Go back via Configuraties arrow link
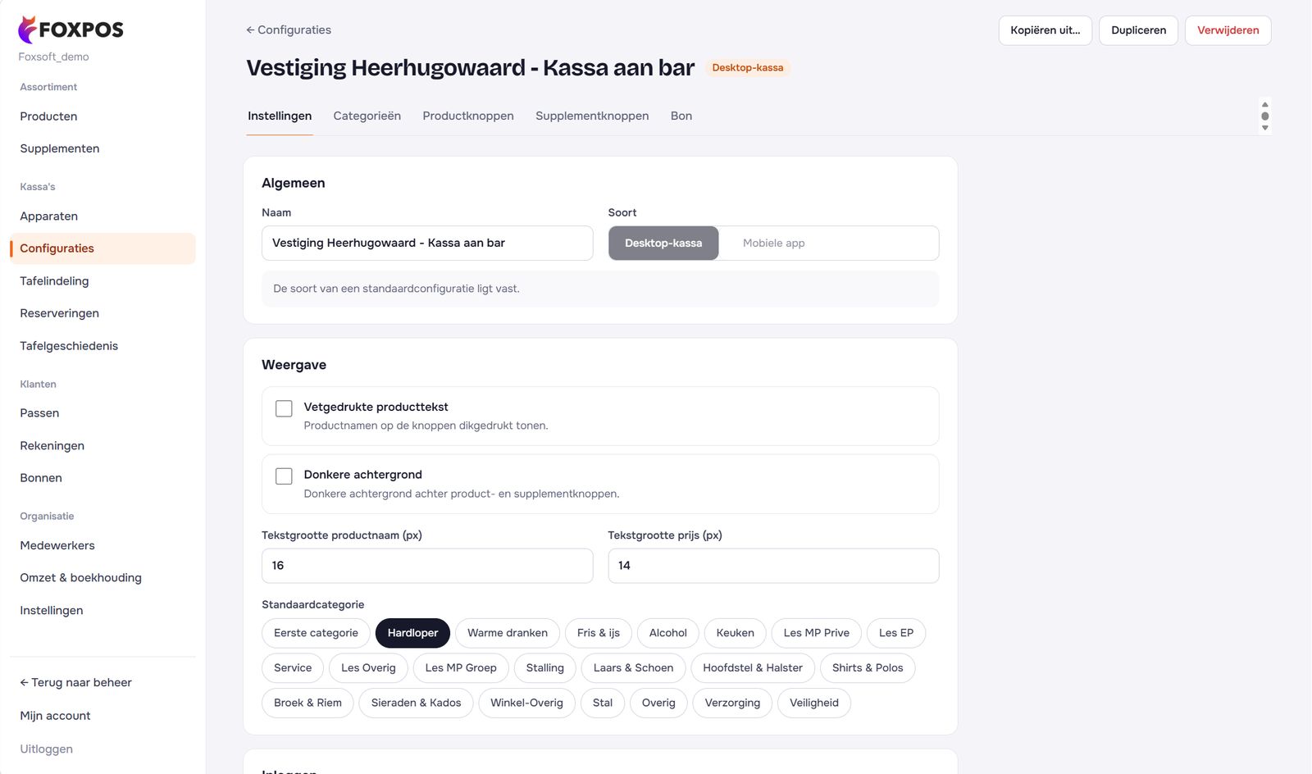This screenshot has height=774, width=1312. 289,30
